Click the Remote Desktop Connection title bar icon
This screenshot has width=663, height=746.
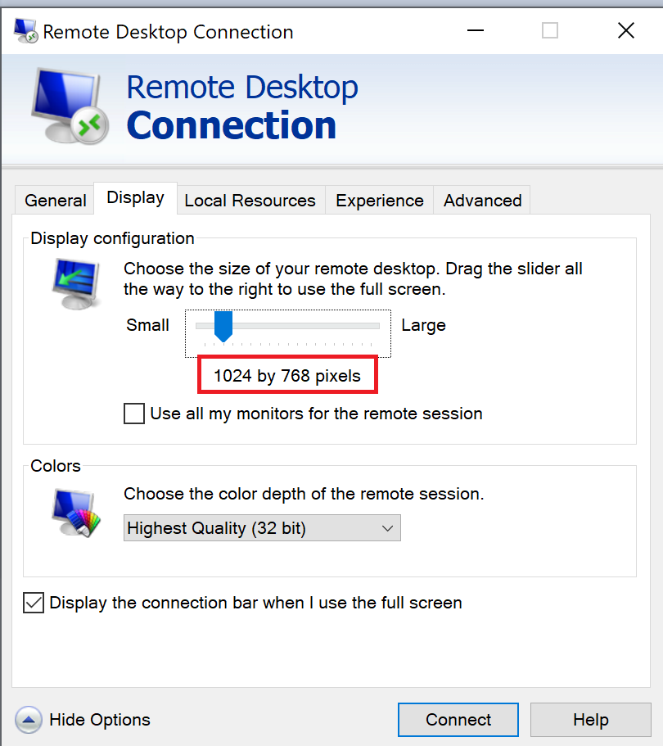pos(25,29)
